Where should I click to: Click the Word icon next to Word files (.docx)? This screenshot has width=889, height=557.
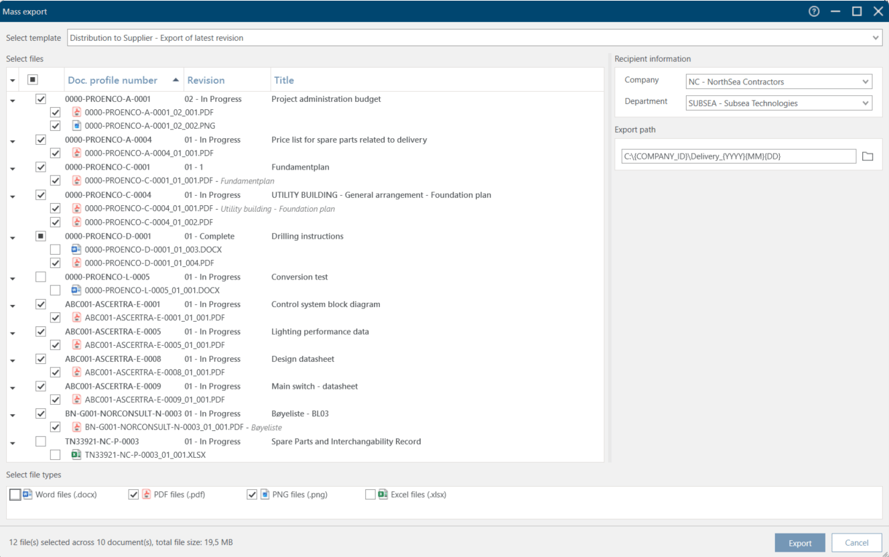(x=27, y=494)
